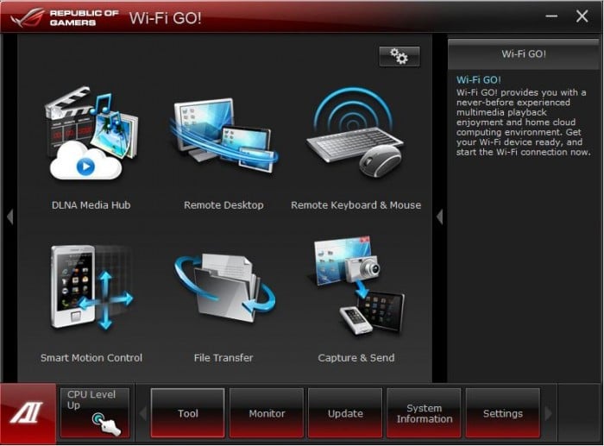Open the Update section
The width and height of the screenshot is (604, 446).
(x=345, y=413)
